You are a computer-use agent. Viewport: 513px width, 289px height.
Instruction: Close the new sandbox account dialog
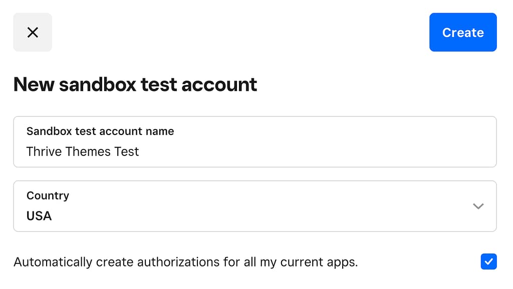(x=33, y=32)
